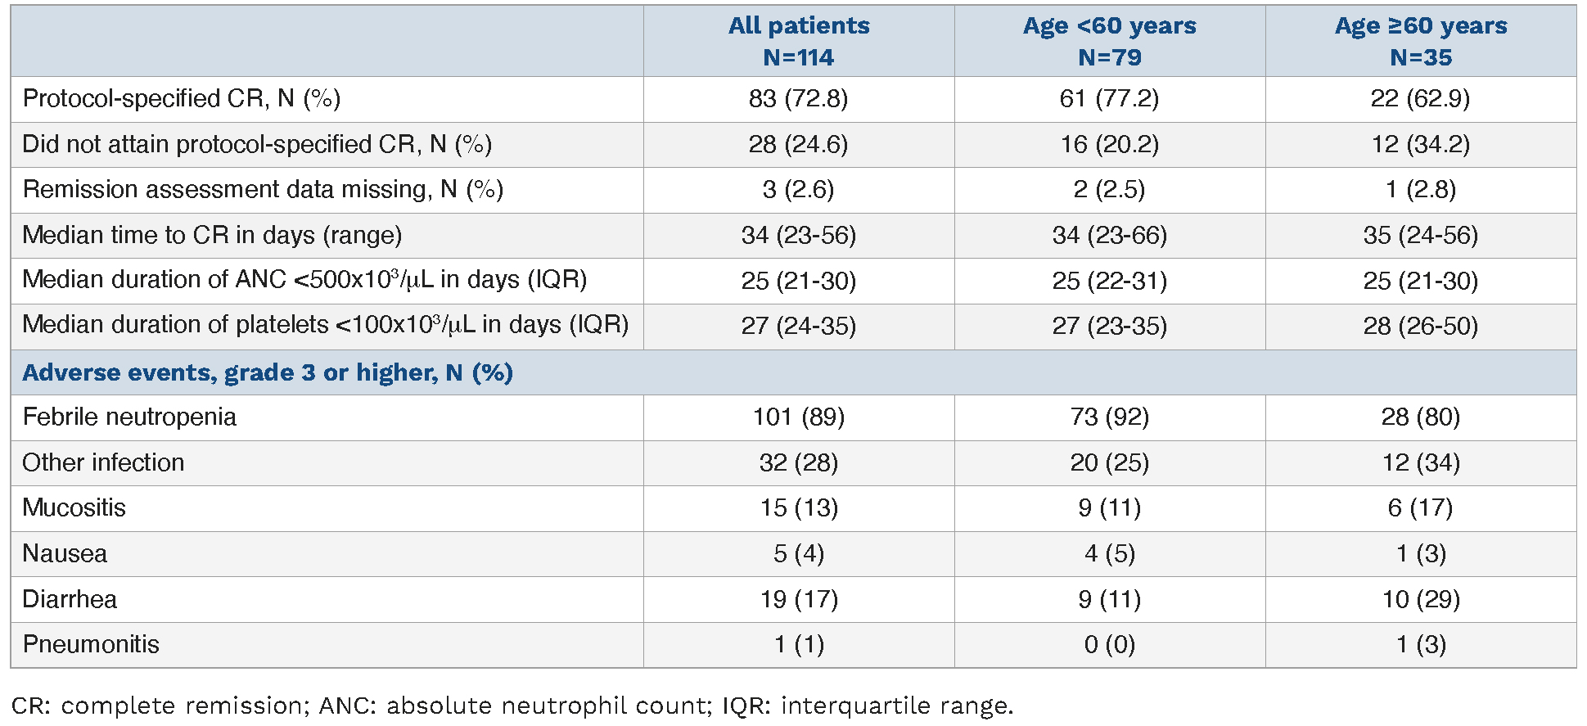Click the '12 (34.2)' cell
The width and height of the screenshot is (1587, 726).
pyautogui.click(x=1420, y=145)
